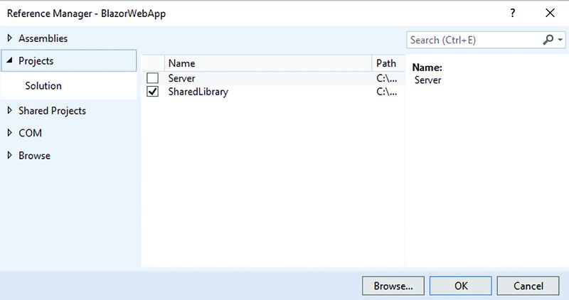Uncheck the SharedLibrary project checkbox
Viewport: 569px width, 300px height.
pos(152,92)
